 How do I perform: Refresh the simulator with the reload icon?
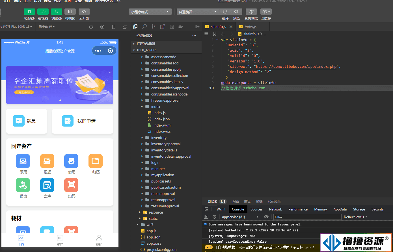(x=91, y=27)
